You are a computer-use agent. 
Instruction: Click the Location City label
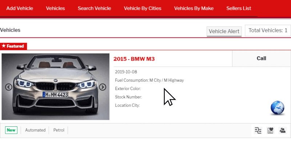click(x=127, y=105)
